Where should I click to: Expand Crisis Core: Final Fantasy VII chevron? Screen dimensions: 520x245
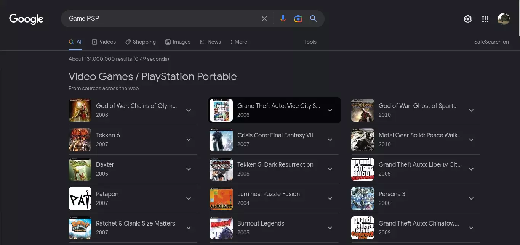[x=330, y=140]
